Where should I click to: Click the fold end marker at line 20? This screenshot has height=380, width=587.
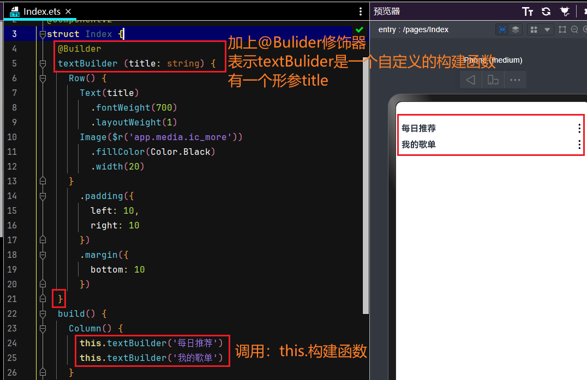(43, 284)
